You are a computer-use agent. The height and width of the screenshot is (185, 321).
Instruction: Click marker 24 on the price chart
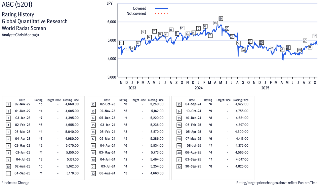[250, 41]
